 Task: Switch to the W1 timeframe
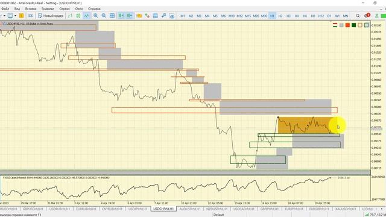tap(337, 16)
